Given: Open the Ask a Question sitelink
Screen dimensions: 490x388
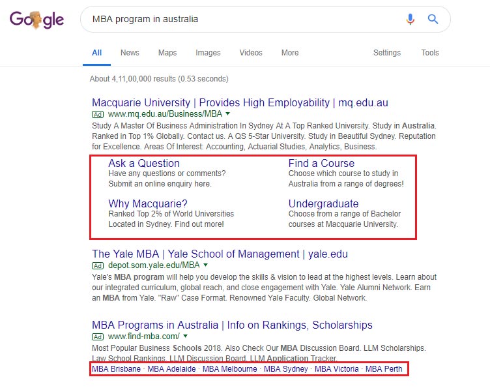Looking at the screenshot, I should (x=144, y=163).
